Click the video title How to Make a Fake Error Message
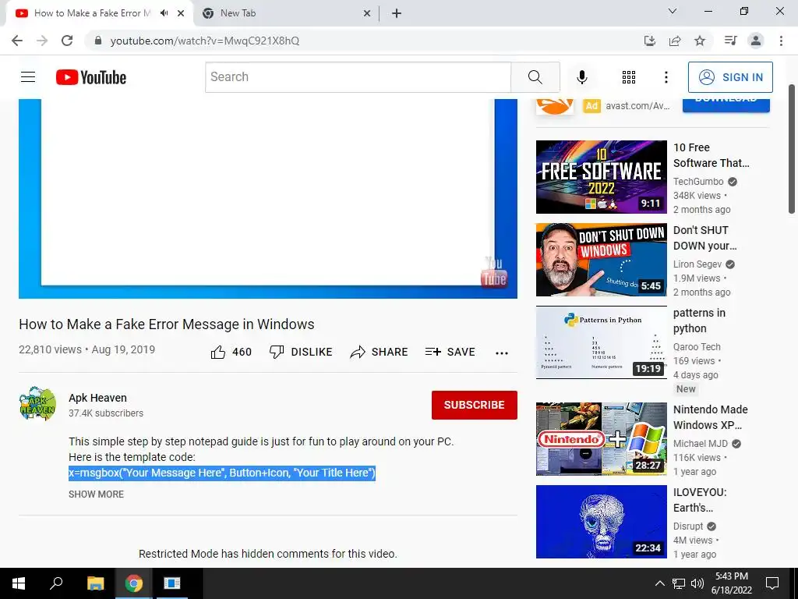This screenshot has height=599, width=798. pyautogui.click(x=167, y=324)
